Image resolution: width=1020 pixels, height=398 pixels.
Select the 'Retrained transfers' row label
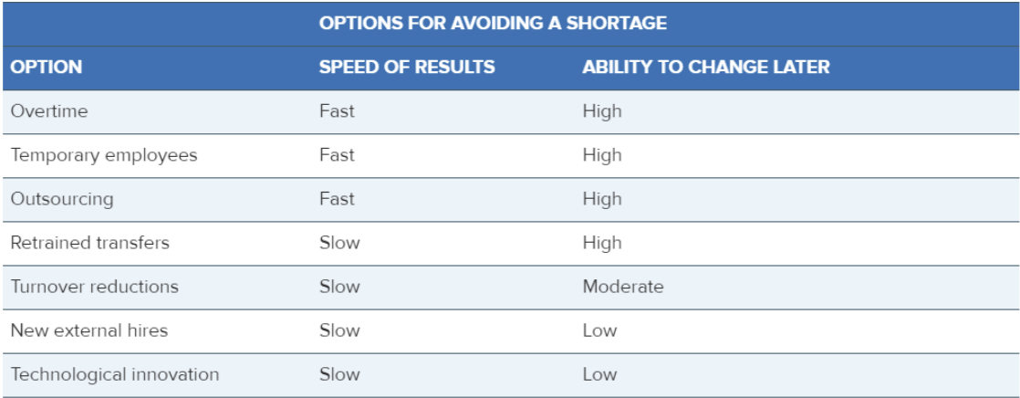90,243
